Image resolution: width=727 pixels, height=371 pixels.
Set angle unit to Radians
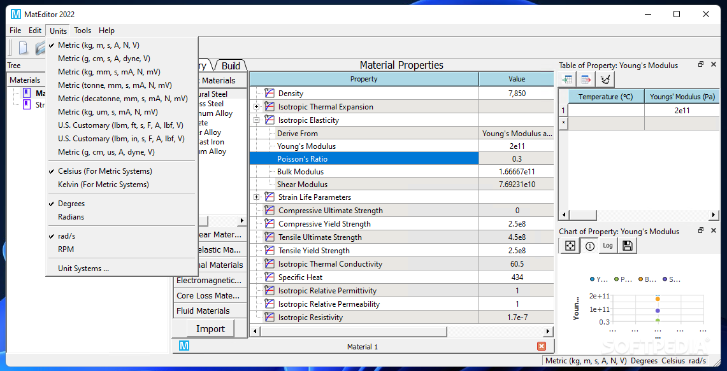(122, 217)
